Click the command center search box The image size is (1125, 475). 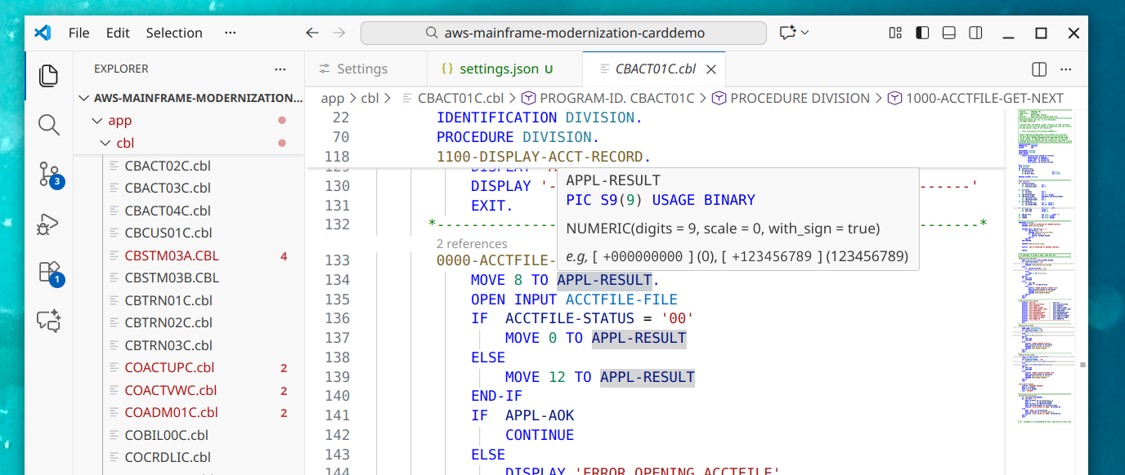click(x=563, y=33)
